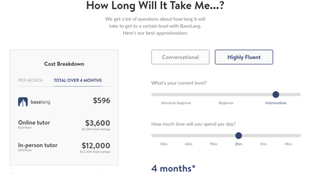Click the Online tutor row label
326x174 pixels.
[34, 123]
